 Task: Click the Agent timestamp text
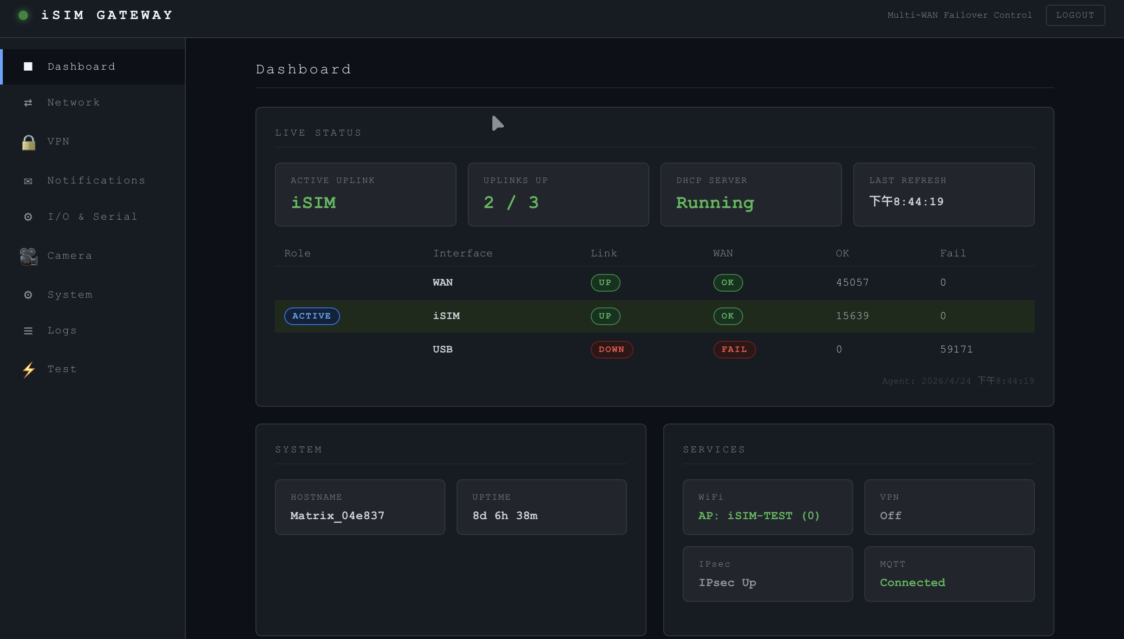958,381
